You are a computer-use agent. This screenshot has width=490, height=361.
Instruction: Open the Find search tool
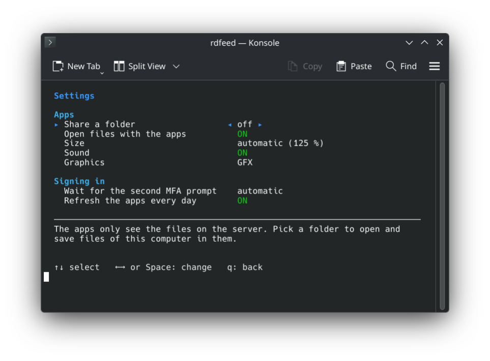click(x=401, y=66)
